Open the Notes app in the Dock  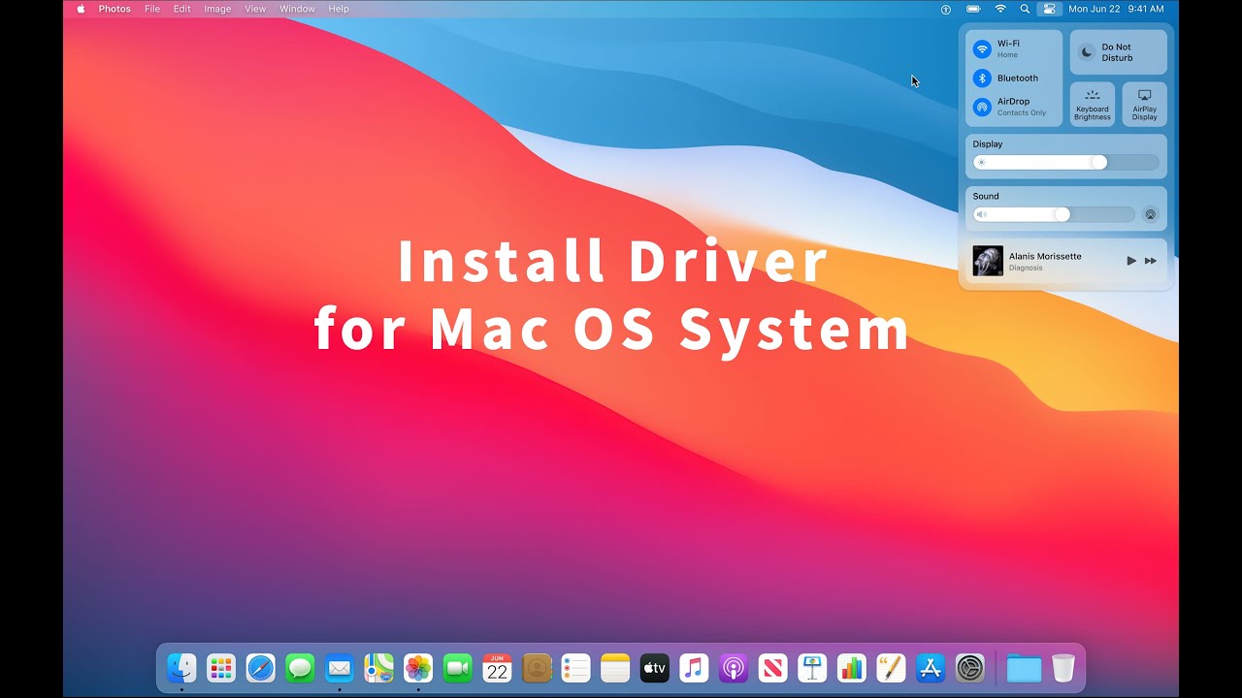pyautogui.click(x=616, y=668)
